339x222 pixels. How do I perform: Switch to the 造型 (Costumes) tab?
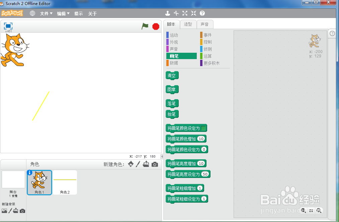[188, 24]
